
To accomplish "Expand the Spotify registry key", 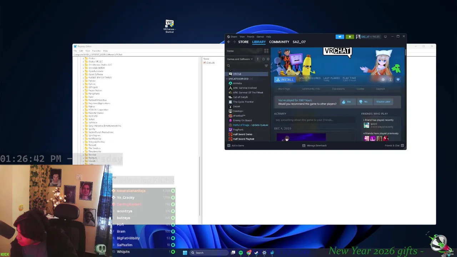I will click(x=84, y=129).
